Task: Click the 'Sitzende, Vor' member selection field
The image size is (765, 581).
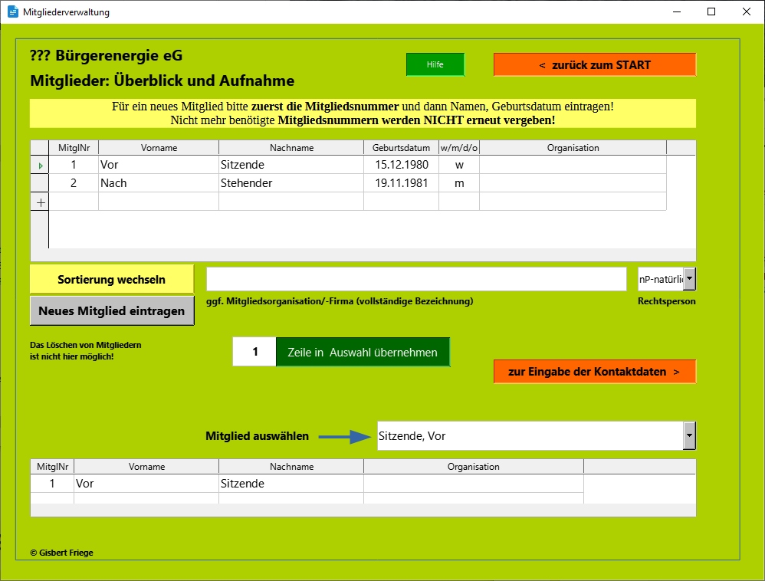Action: click(x=530, y=435)
